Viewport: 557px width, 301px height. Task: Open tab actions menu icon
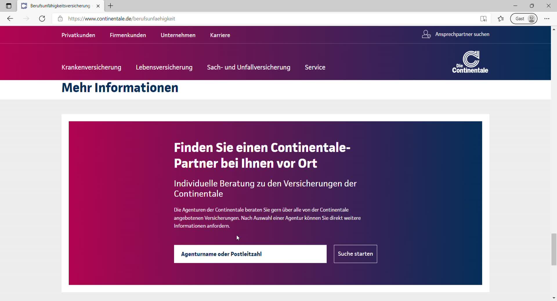click(9, 6)
